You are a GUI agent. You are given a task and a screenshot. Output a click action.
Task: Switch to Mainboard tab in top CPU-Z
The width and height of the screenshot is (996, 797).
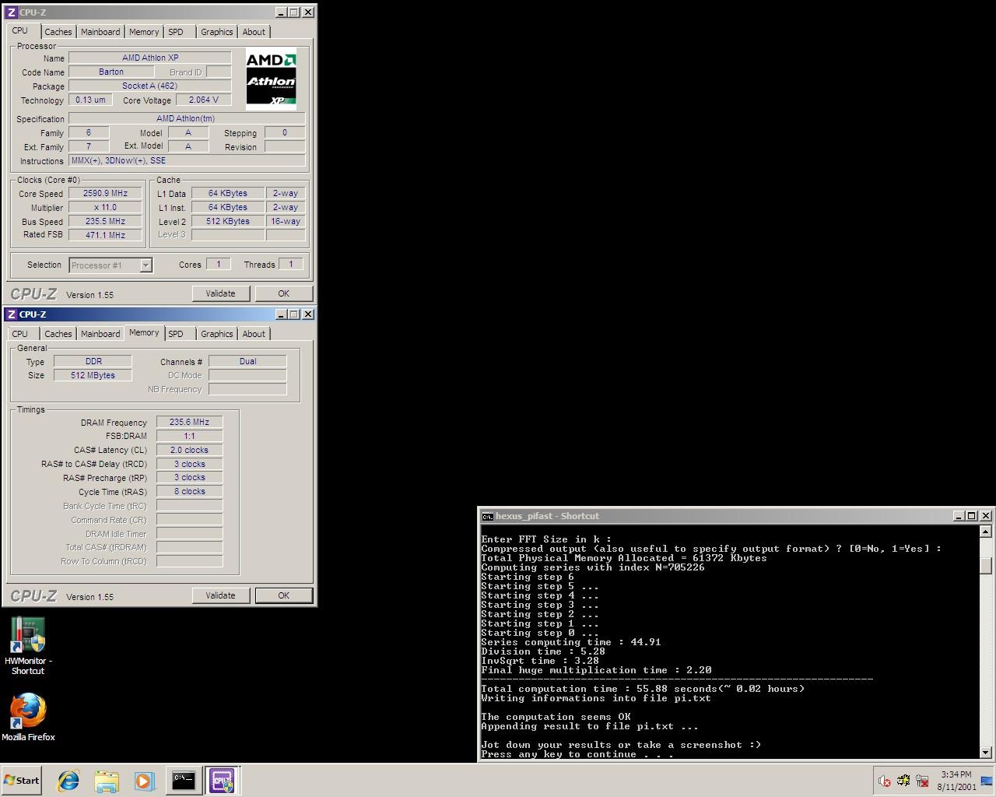100,32
